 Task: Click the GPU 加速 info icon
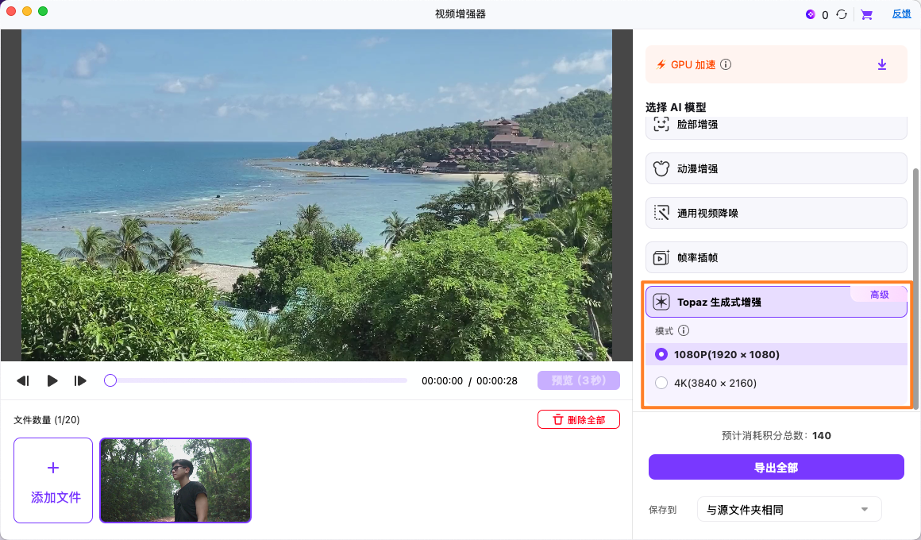[725, 64]
